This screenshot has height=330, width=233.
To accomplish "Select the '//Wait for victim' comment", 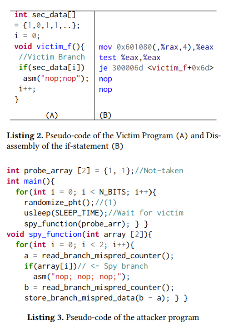I will coord(146,213).
